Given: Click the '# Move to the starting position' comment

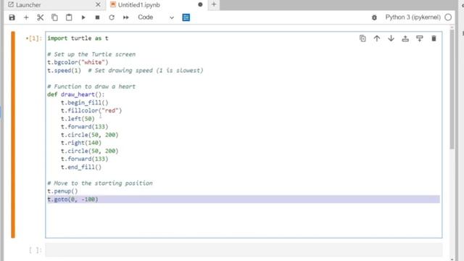Looking at the screenshot, I should [x=100, y=183].
